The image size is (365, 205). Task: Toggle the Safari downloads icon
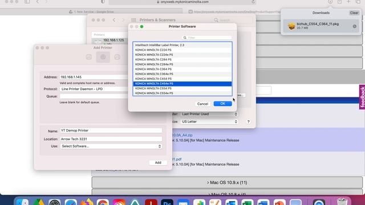click(x=330, y=2)
